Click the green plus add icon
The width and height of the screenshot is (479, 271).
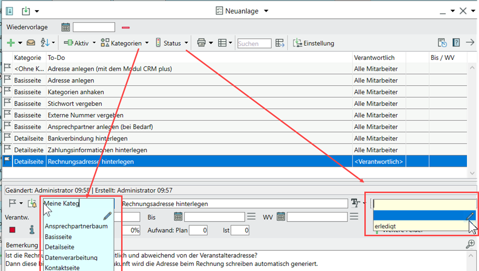coord(11,43)
